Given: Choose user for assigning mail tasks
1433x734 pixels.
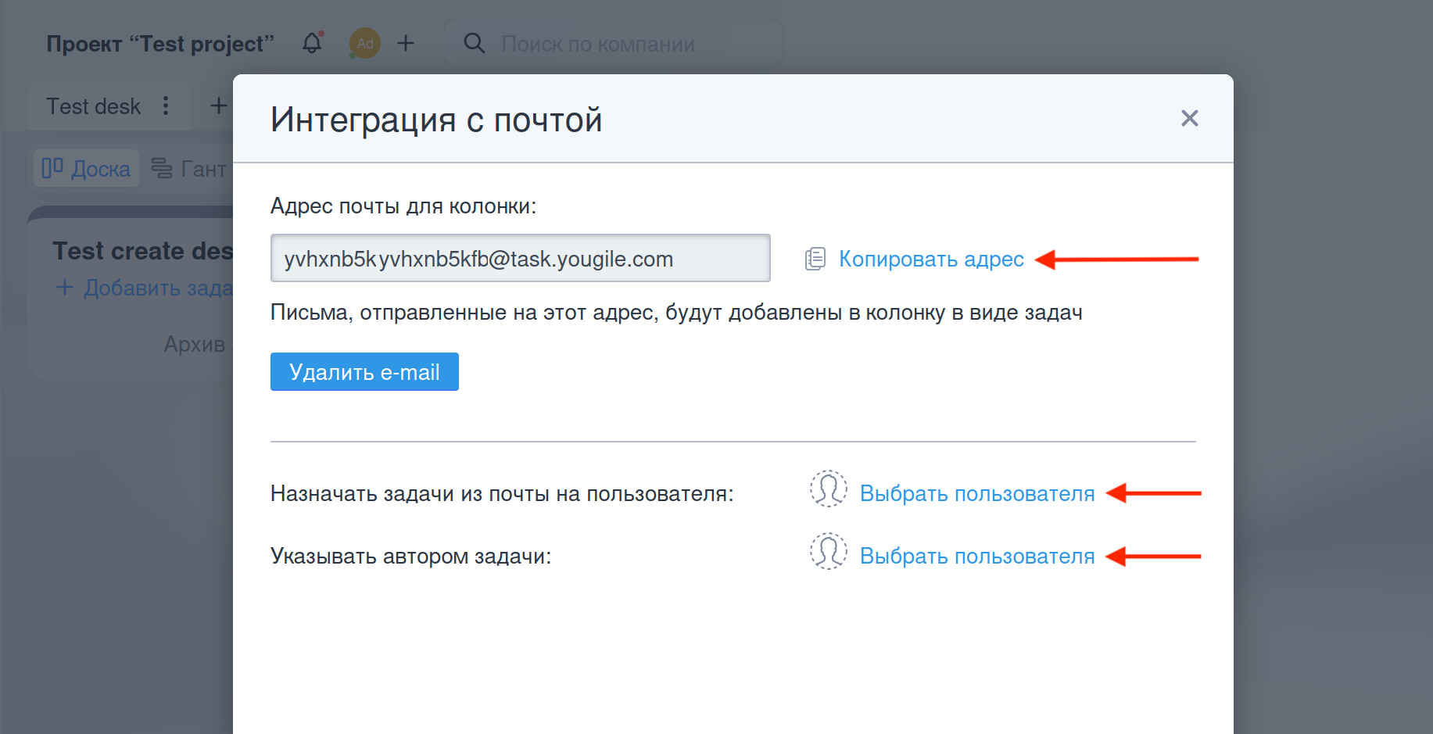Looking at the screenshot, I should pyautogui.click(x=976, y=494).
